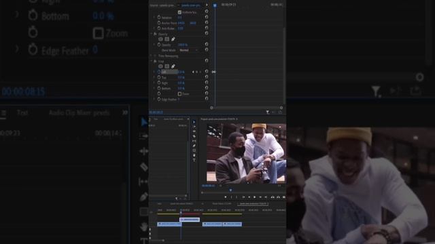
Task: Reset the Opacity value parameter
Action: (x=207, y=45)
